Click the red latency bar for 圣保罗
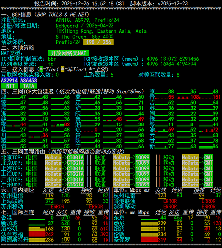This screenshot has width=222, height=248. coord(149,240)
